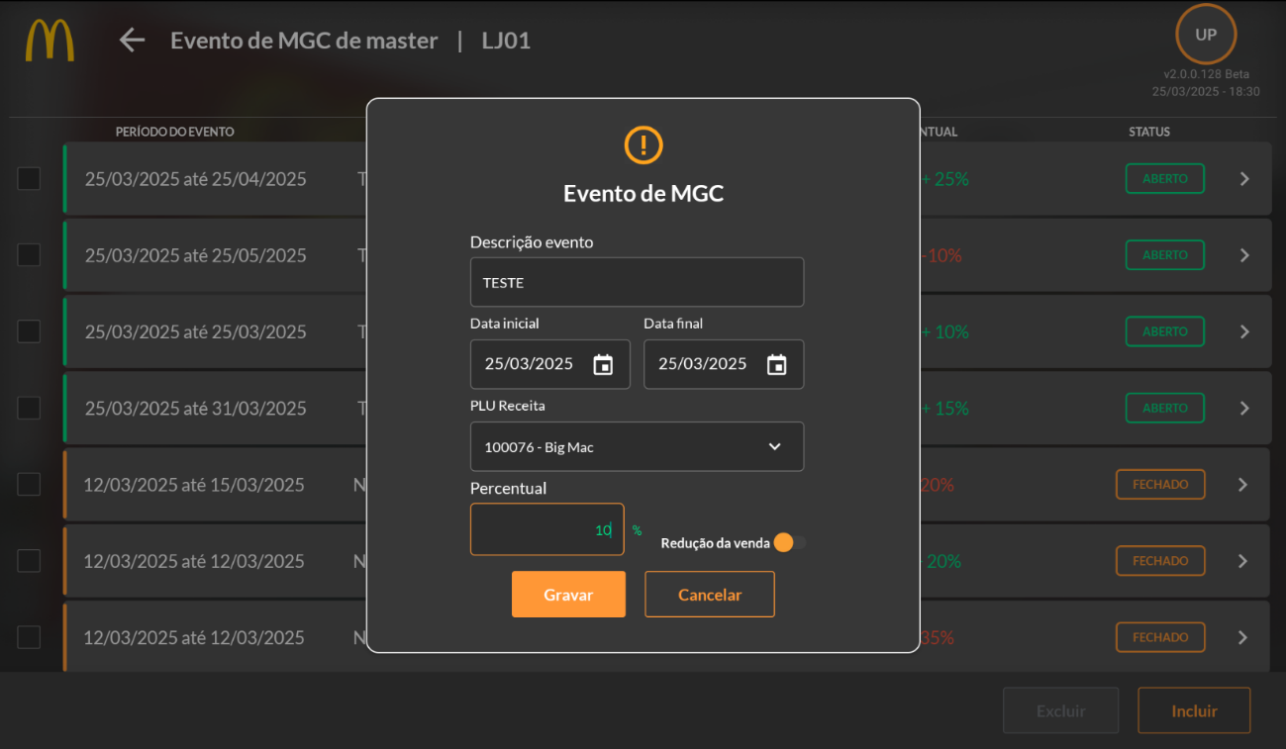Expand the chevron on the +20% FECHADO row
Viewport: 1286px width, 749px height.
[1243, 561]
